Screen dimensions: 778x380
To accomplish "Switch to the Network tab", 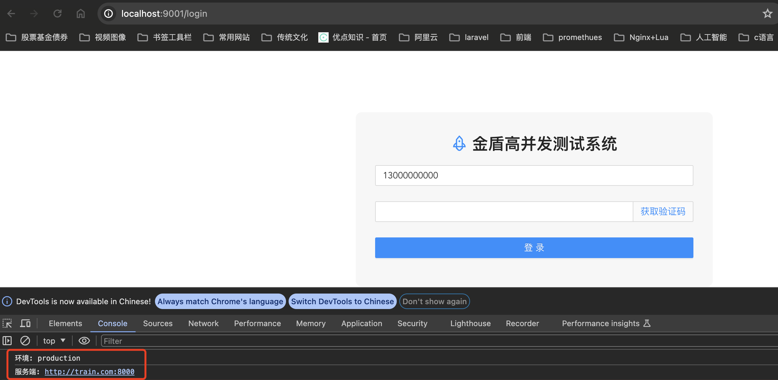I will 203,323.
